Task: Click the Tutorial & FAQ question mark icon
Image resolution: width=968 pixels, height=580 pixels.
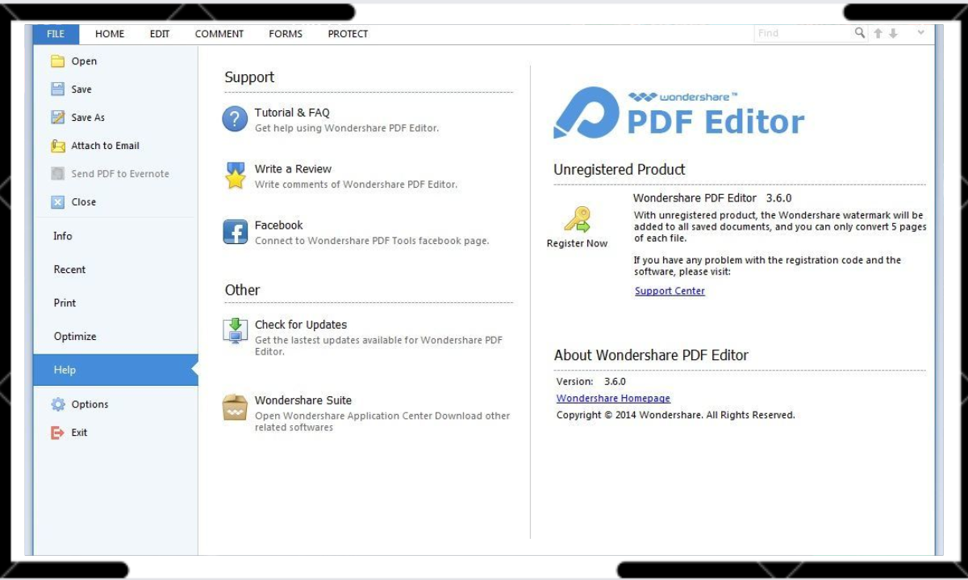Action: point(235,119)
